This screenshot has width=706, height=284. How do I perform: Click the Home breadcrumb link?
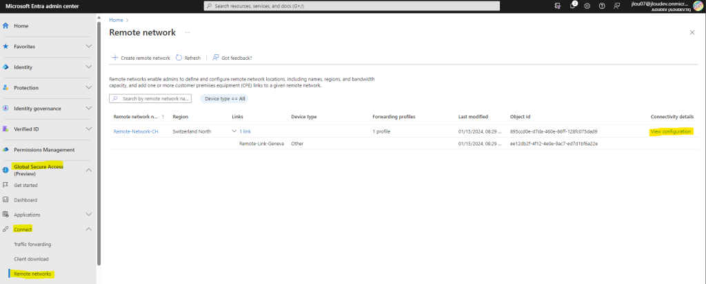(116, 20)
